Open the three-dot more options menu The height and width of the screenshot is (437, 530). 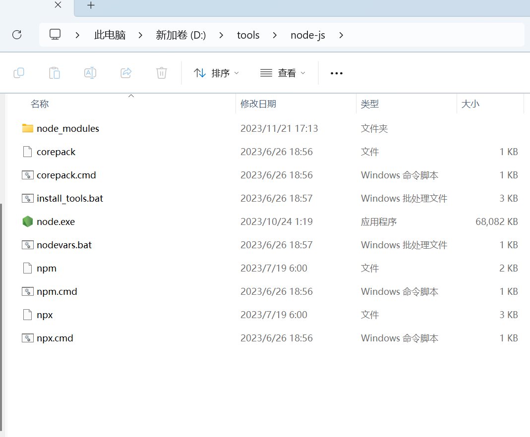[337, 73]
